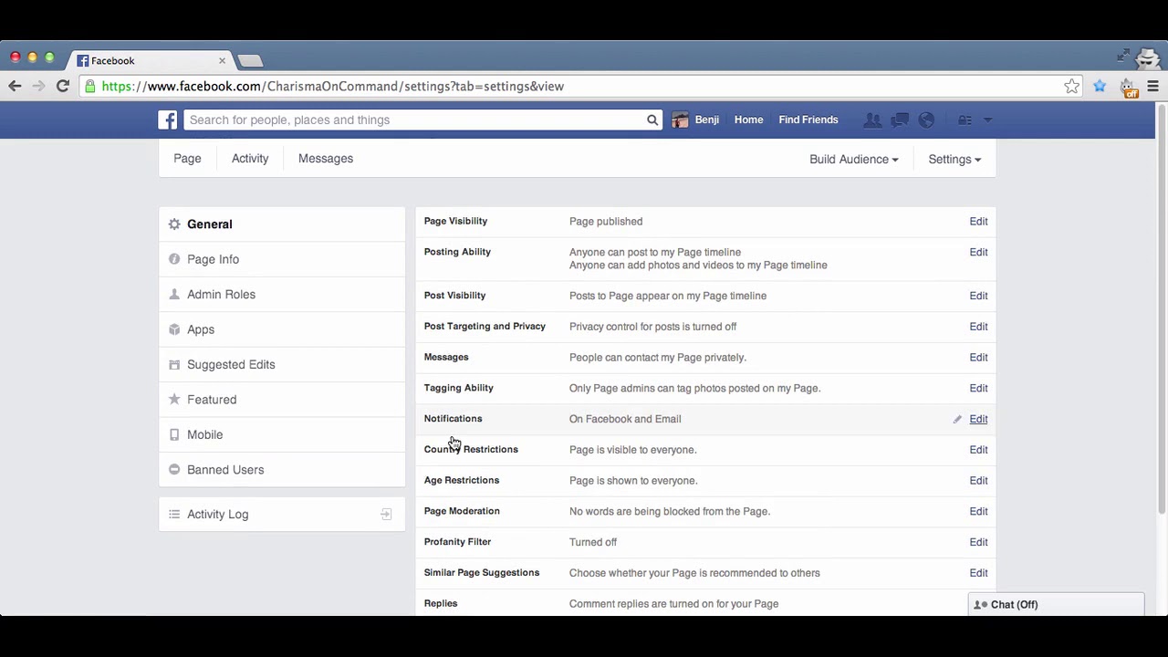Open Suggested Edits section
This screenshot has height=657, width=1168.
pyautogui.click(x=282, y=365)
